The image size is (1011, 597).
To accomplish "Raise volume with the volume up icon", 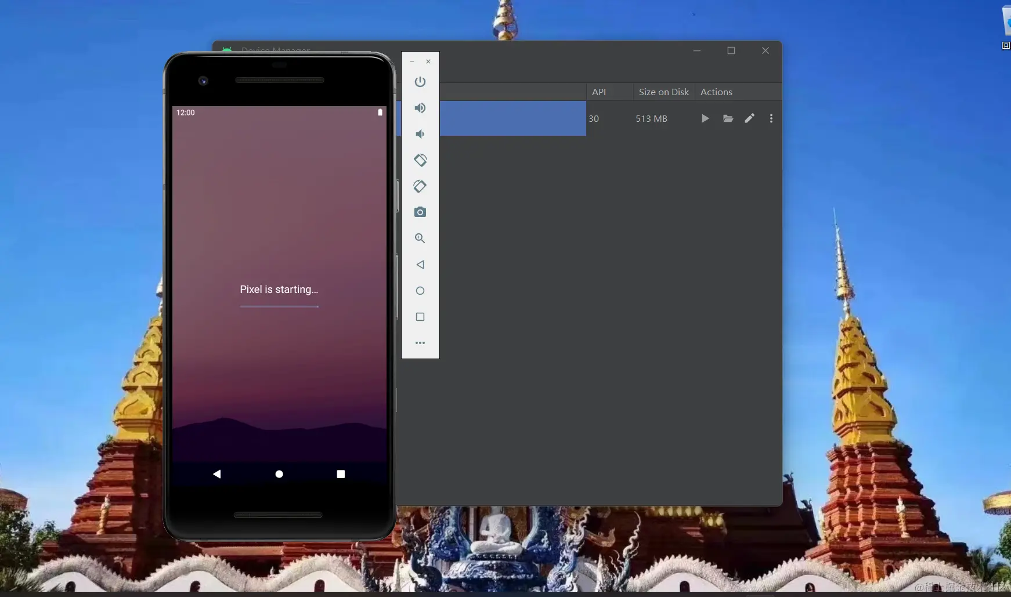I will pos(420,108).
